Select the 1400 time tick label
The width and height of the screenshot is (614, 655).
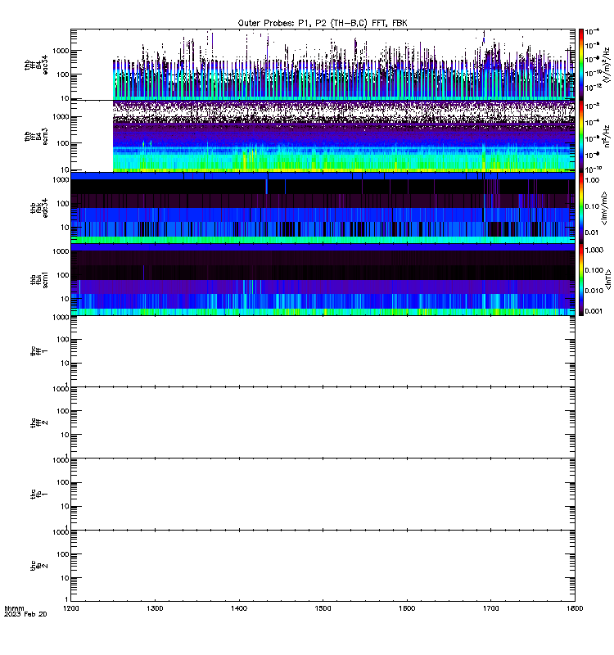coord(239,608)
